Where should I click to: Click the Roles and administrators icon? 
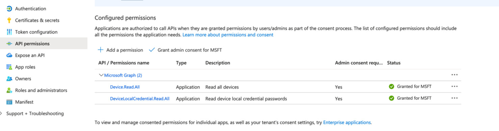9,90
